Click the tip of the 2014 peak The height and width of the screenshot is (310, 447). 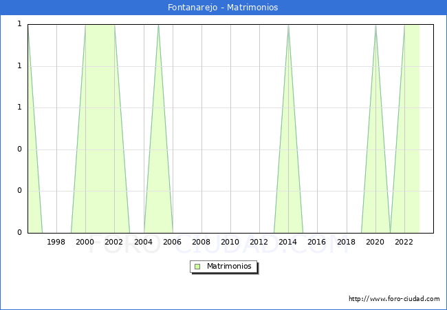point(288,25)
